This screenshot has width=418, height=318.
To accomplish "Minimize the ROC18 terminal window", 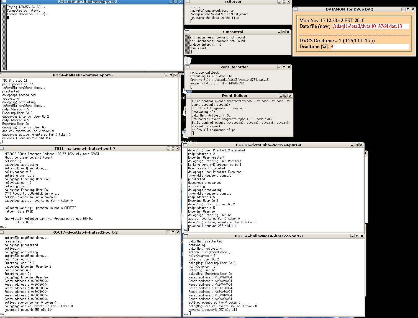I will click(352, 145).
